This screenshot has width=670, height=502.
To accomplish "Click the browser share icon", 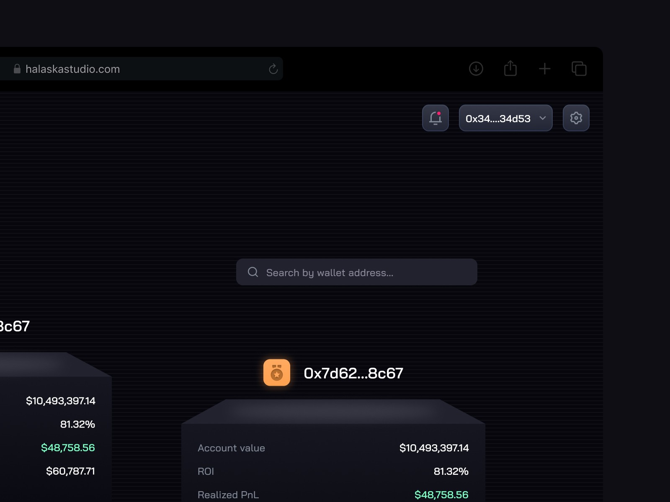I will pyautogui.click(x=510, y=68).
